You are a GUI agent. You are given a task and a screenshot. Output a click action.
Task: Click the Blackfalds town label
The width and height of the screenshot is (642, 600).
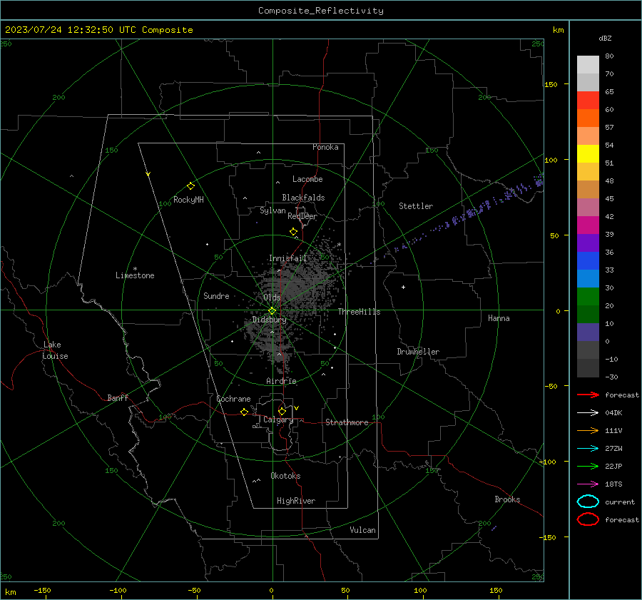(x=303, y=198)
